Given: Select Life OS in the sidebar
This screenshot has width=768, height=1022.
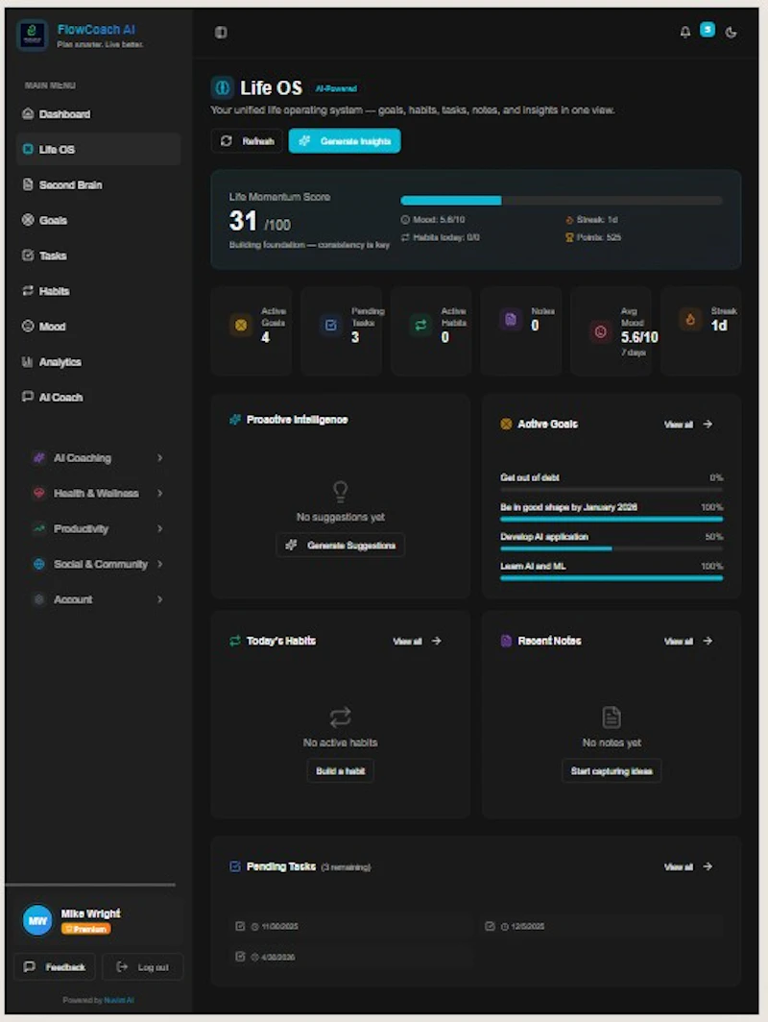Looking at the screenshot, I should point(98,149).
